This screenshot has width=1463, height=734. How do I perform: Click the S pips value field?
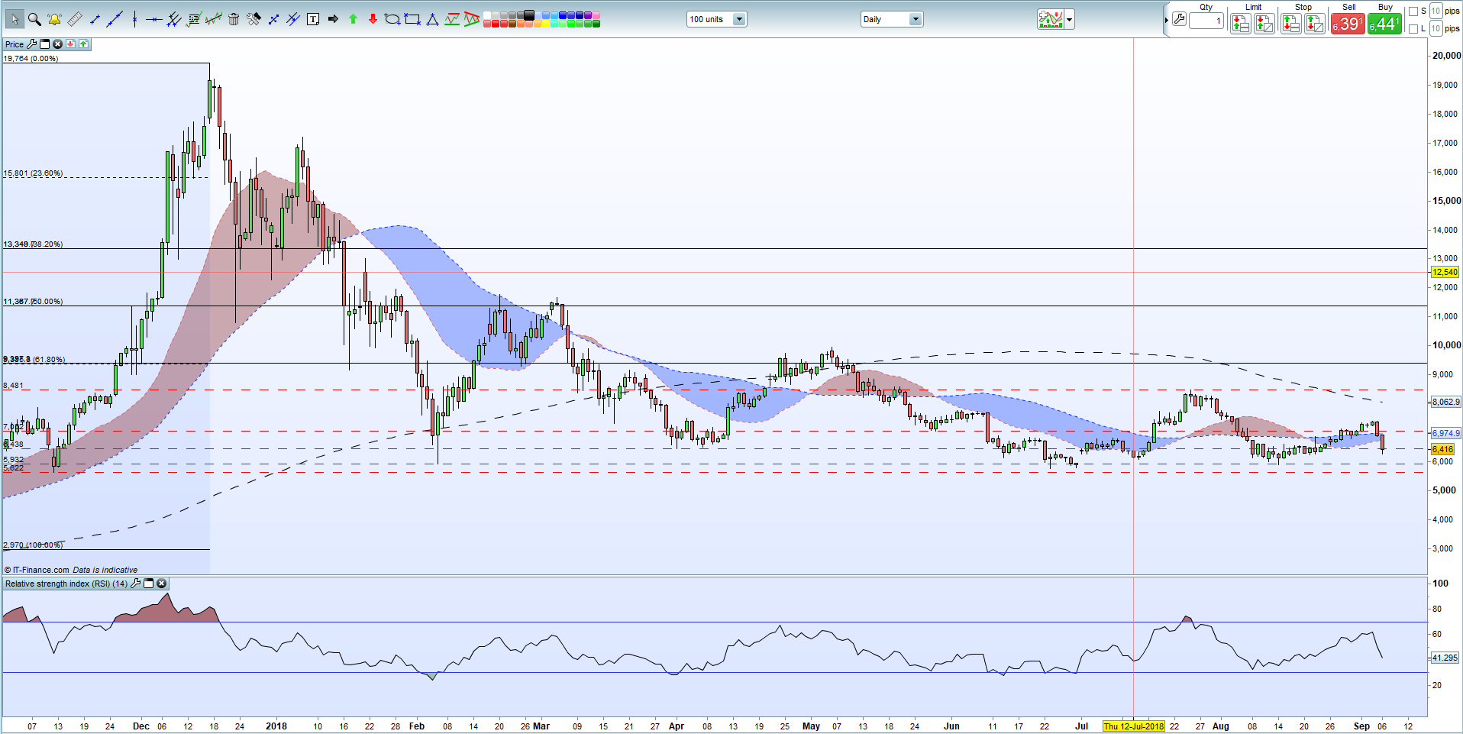point(1436,11)
